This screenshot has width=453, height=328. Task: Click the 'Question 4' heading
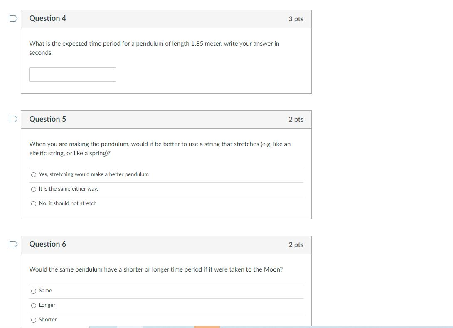[x=48, y=18]
